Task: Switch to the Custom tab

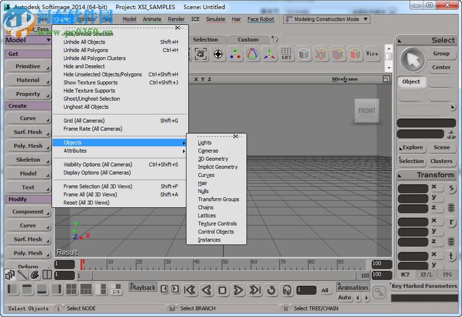Action: pyautogui.click(x=248, y=39)
